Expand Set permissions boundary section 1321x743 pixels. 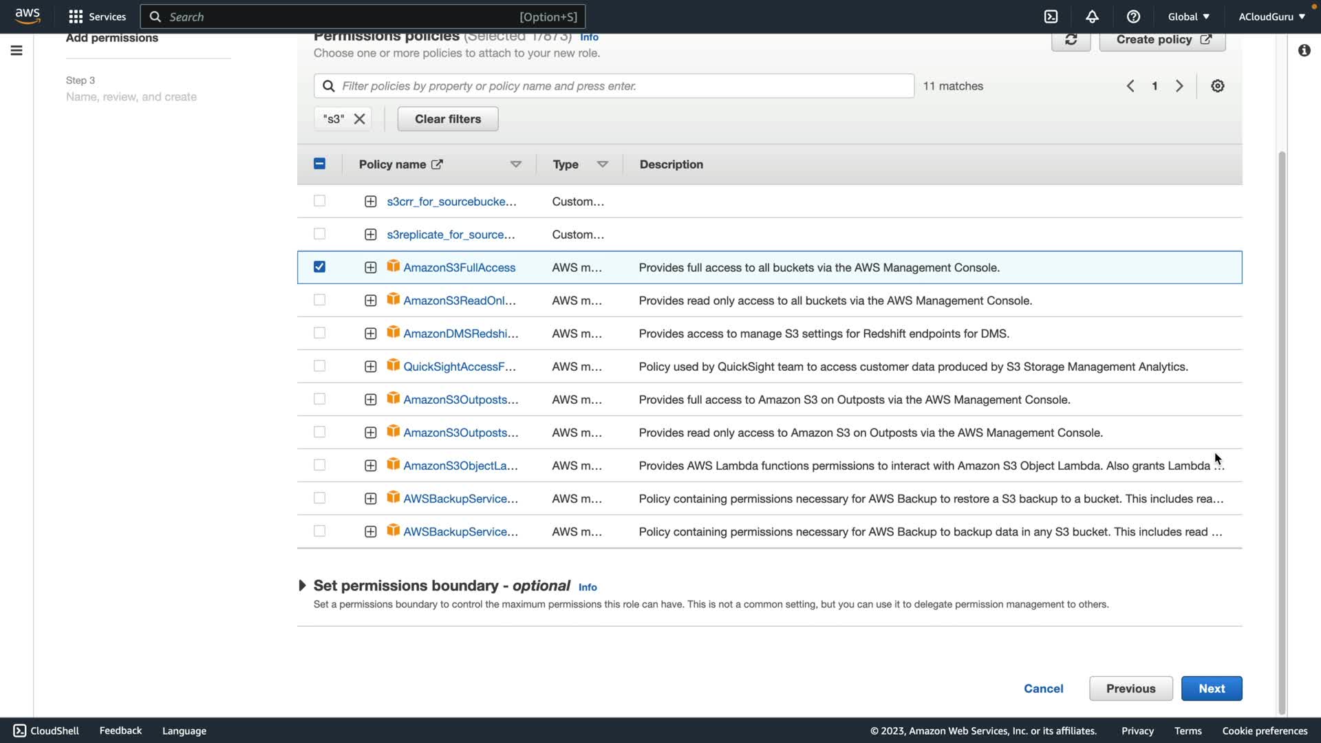(302, 585)
